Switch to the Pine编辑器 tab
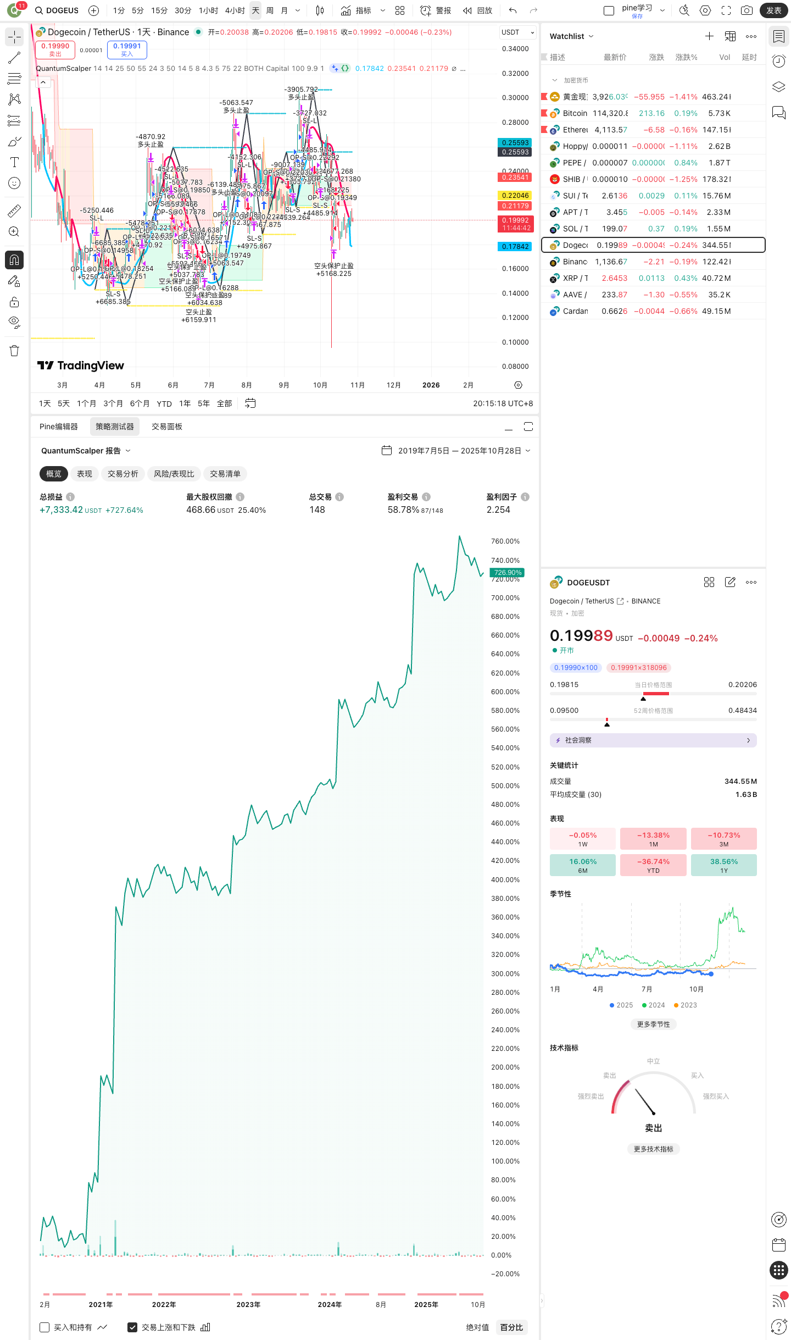 point(59,427)
